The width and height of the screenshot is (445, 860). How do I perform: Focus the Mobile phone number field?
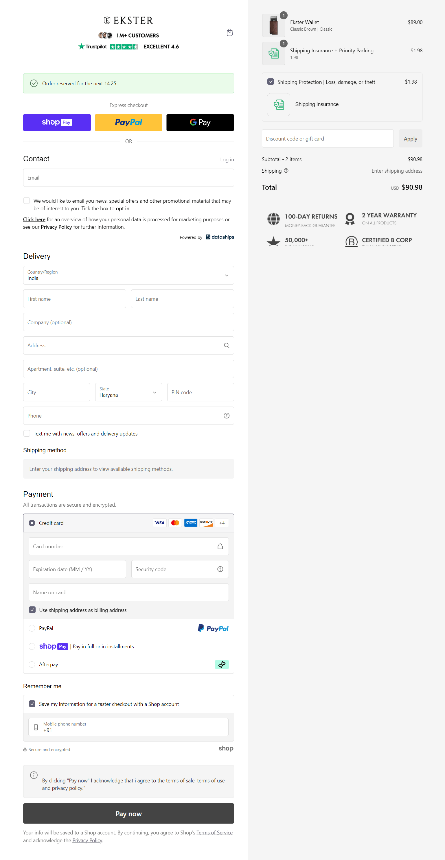128,727
